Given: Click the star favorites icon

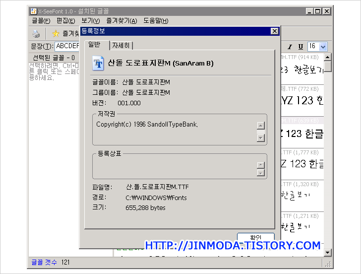Looking at the screenshot, I should tap(56, 34).
